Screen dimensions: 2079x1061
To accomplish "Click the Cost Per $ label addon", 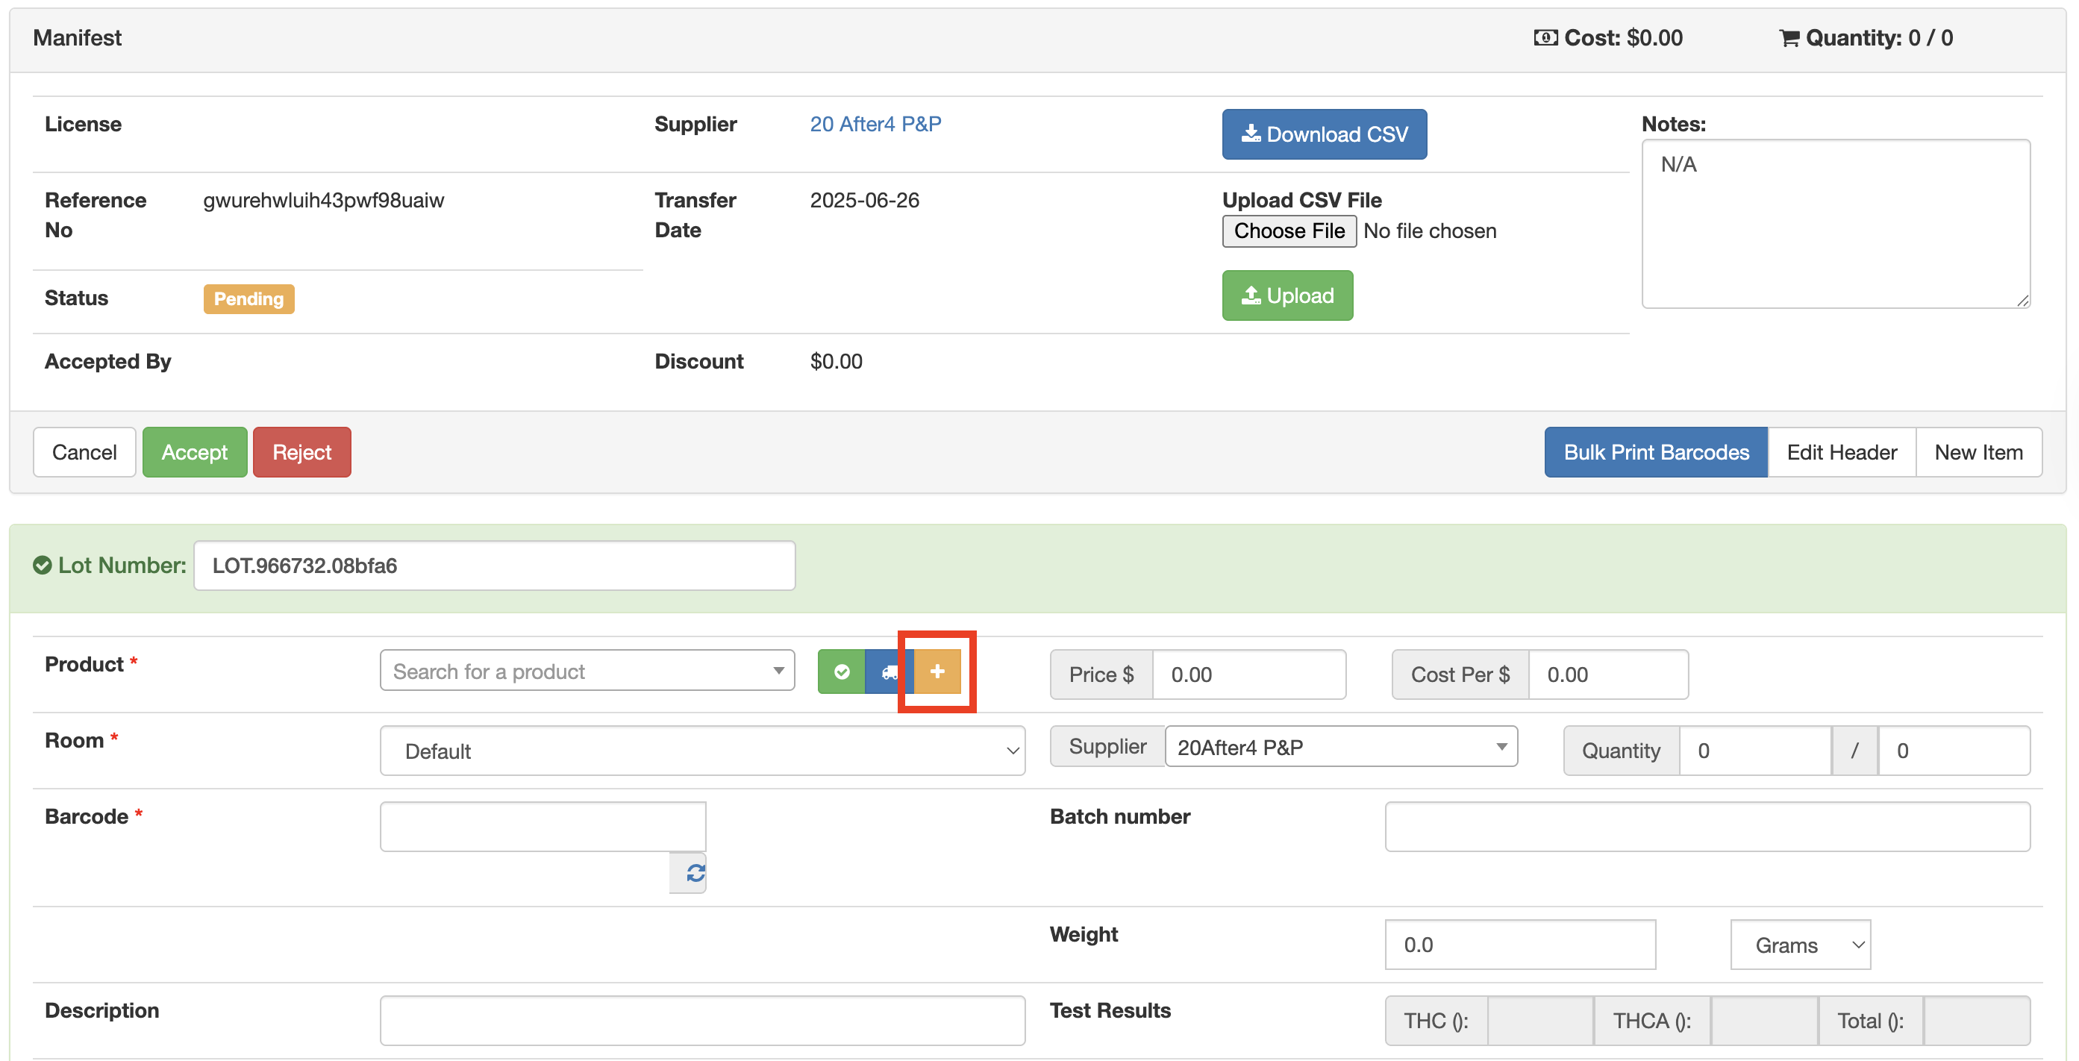I will pyautogui.click(x=1460, y=675).
